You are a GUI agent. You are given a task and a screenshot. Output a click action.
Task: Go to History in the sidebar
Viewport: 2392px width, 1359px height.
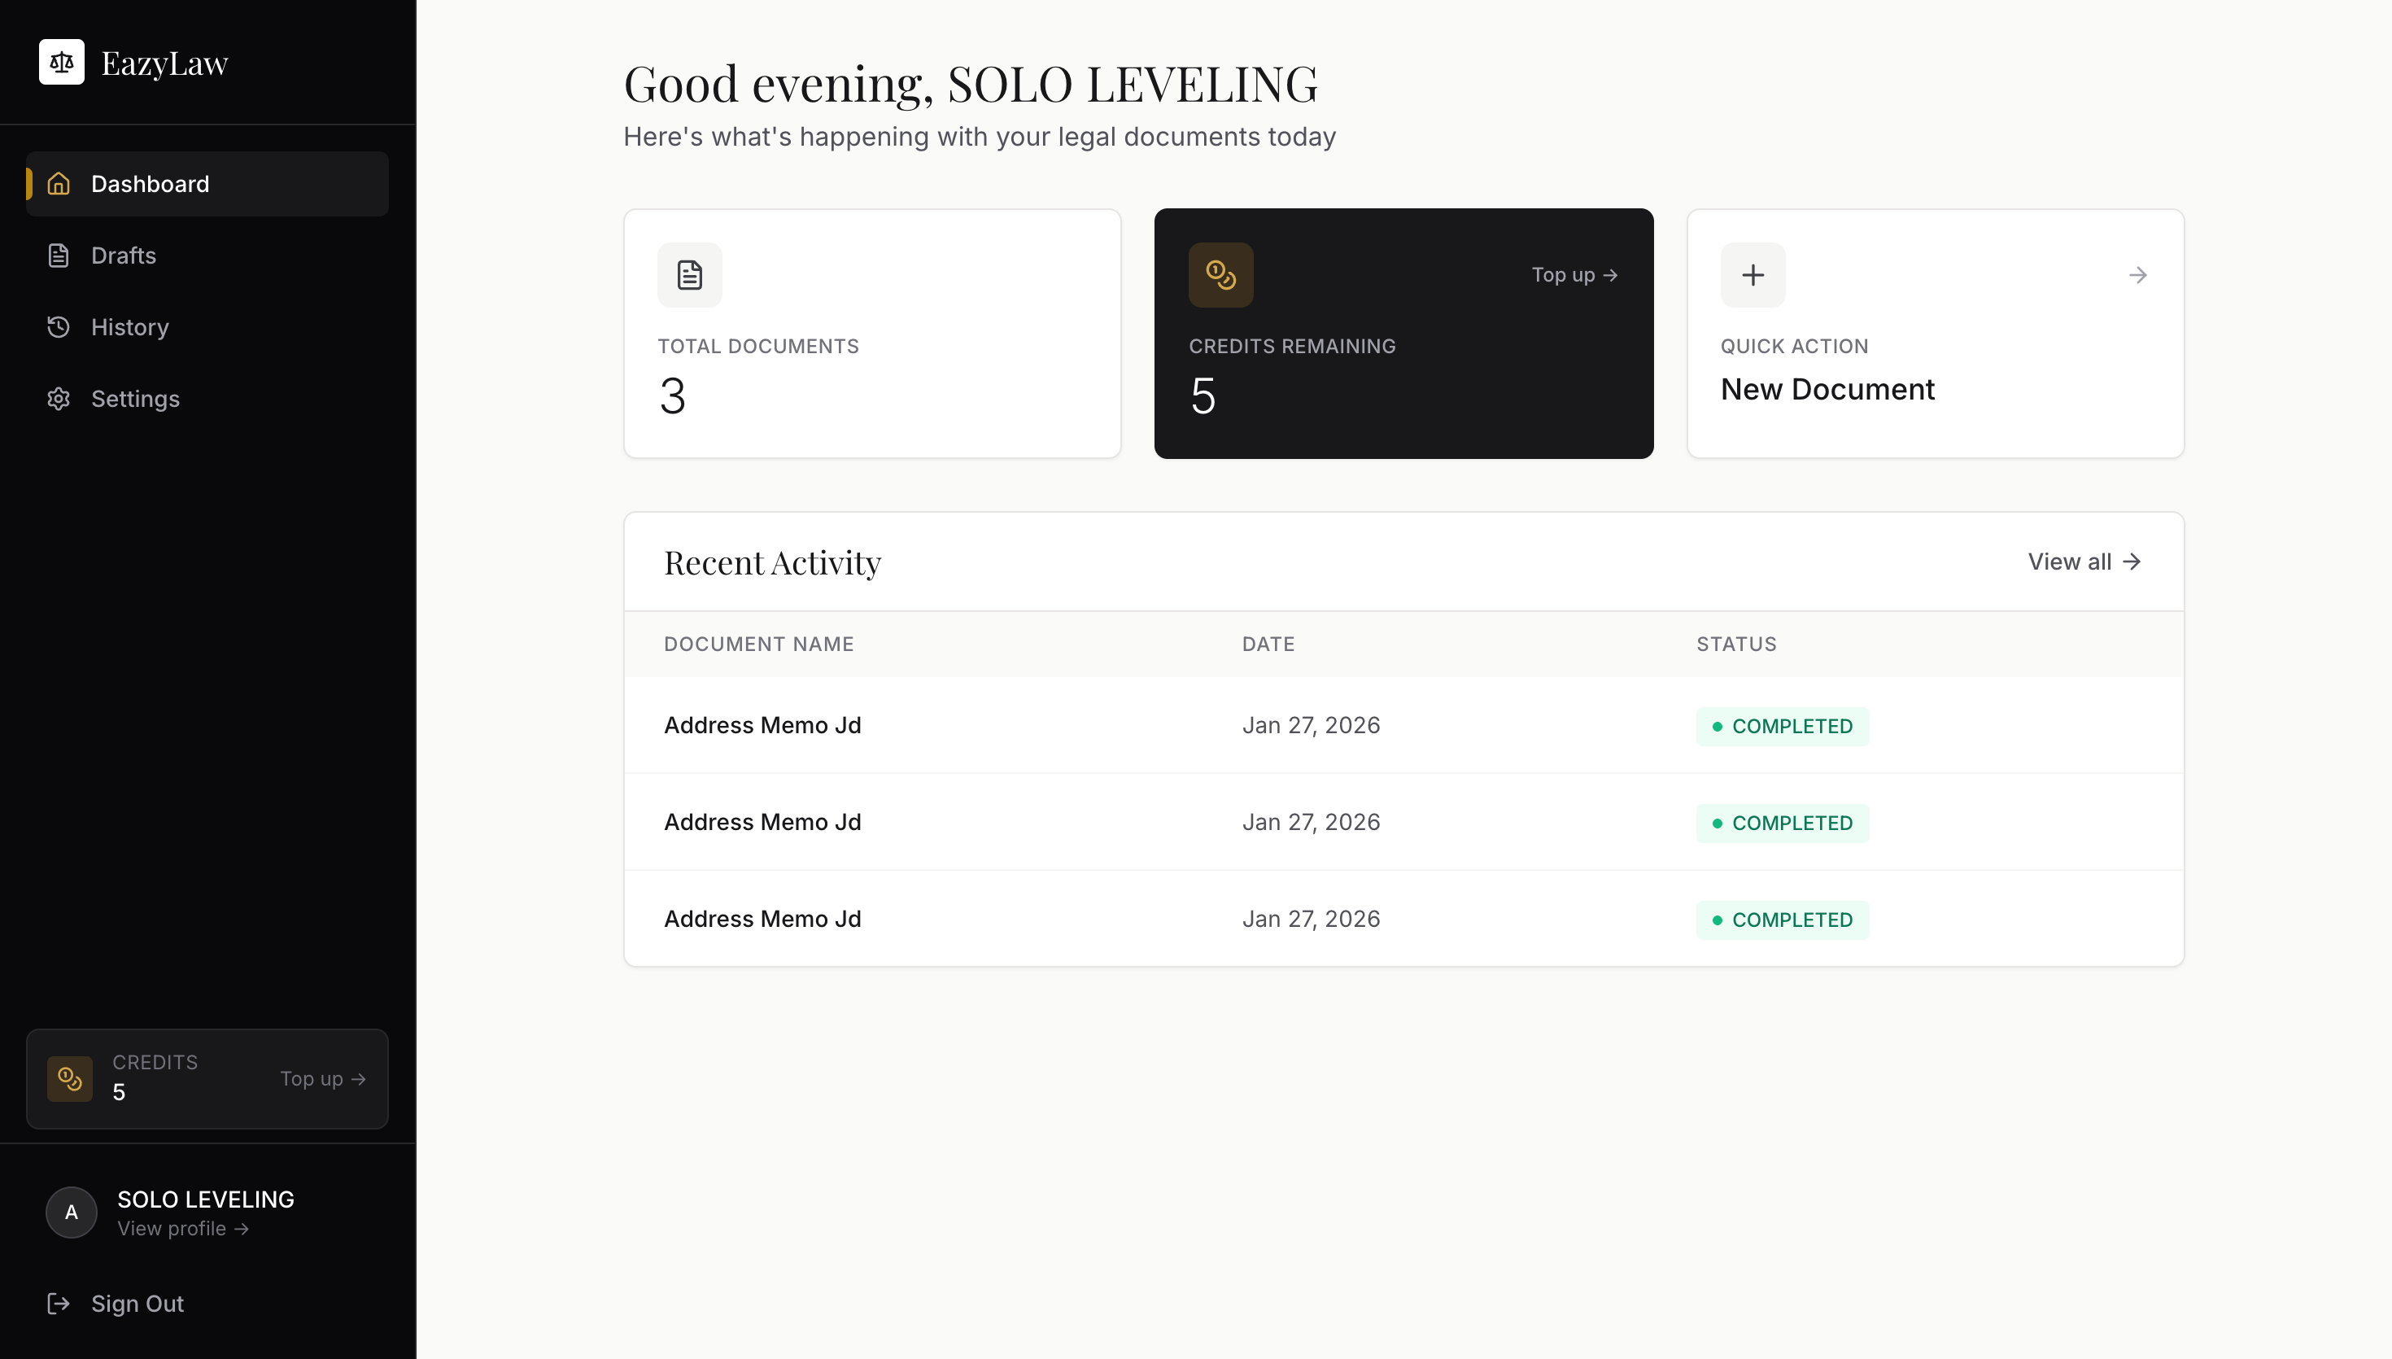pos(129,326)
